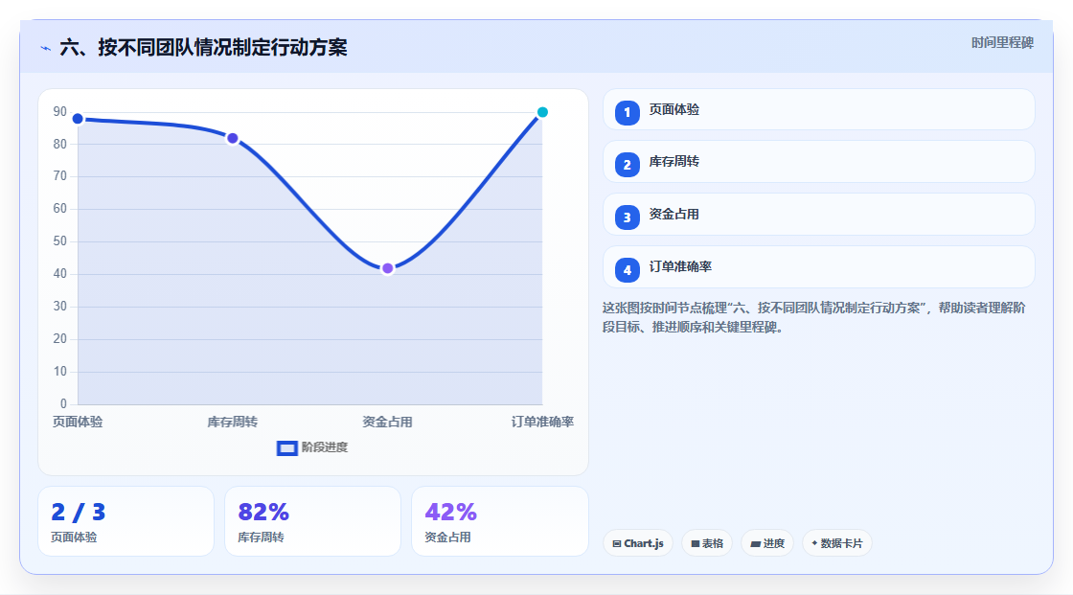Click the 2 / 3 页面体验 stat card

coord(126,521)
